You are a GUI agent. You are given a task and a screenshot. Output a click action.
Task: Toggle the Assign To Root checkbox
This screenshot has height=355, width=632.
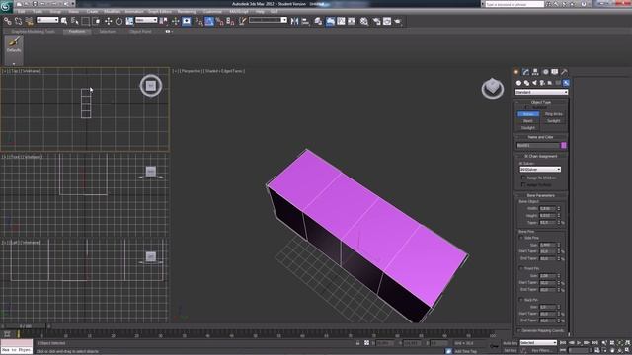[523, 184]
